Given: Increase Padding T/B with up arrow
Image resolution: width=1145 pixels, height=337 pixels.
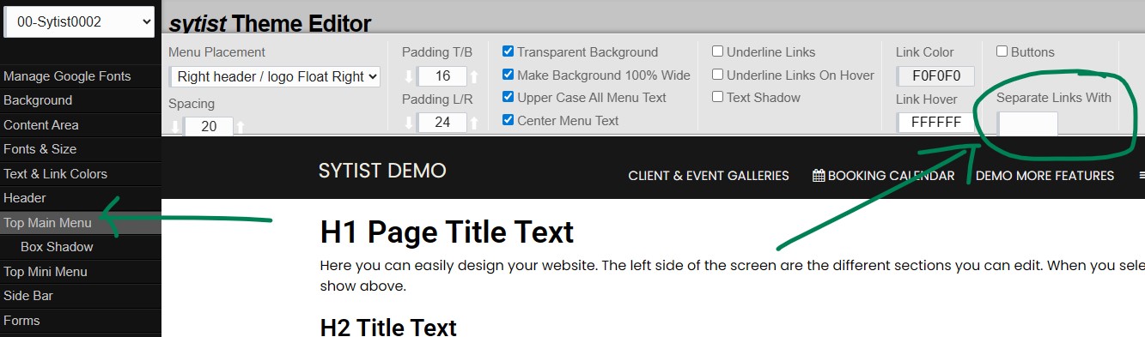Looking at the screenshot, I should pos(473,77).
